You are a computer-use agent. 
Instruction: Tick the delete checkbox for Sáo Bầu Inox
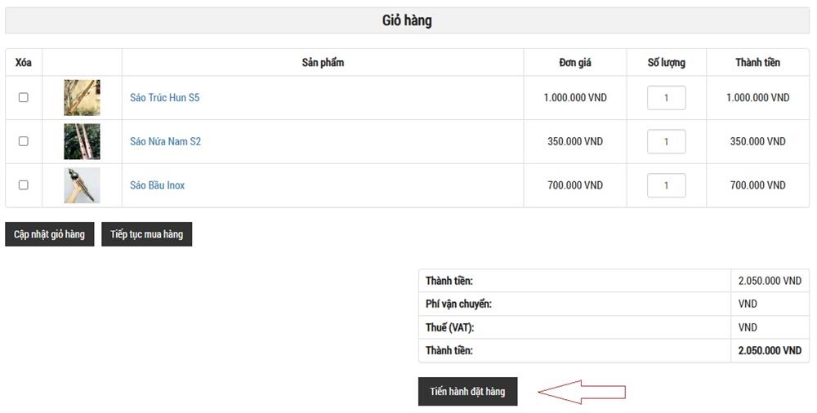pos(24,185)
